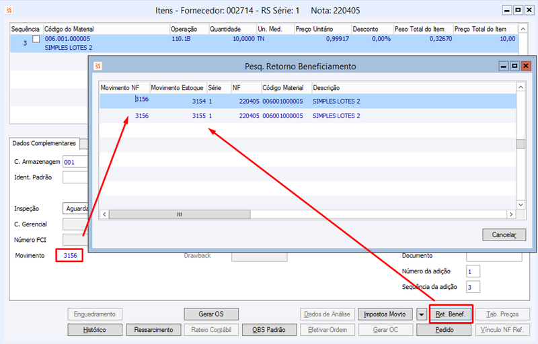
Task: Click the Ressarcimento button
Action: pyautogui.click(x=153, y=330)
